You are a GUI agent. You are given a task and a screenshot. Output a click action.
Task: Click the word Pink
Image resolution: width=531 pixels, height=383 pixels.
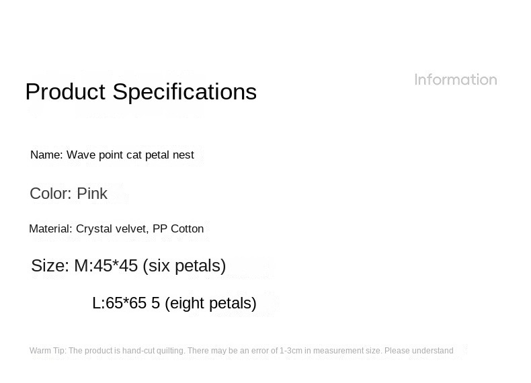(x=92, y=194)
